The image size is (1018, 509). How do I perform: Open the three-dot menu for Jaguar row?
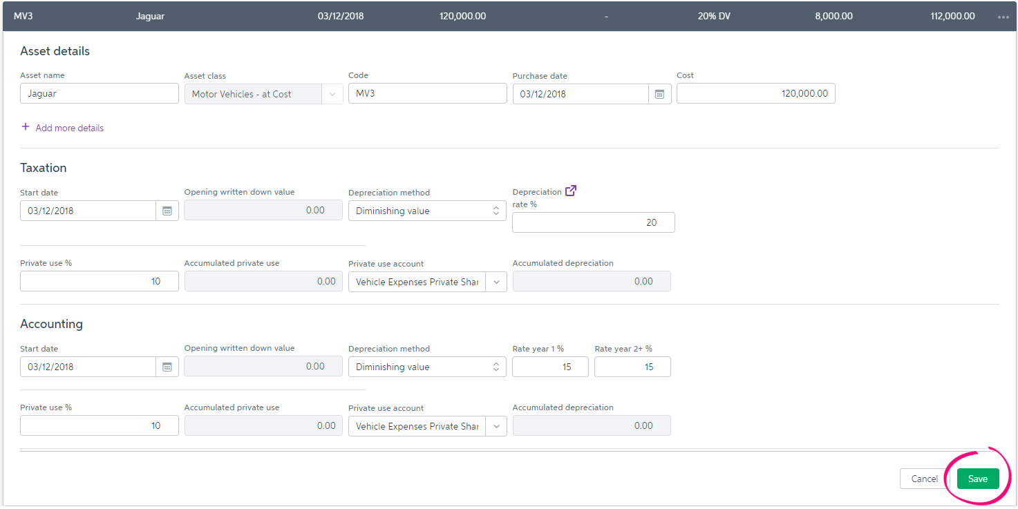click(x=1003, y=17)
